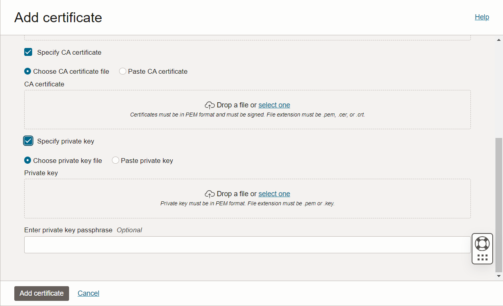Click the grid dots below life ring
503x306 pixels.
pyautogui.click(x=482, y=258)
